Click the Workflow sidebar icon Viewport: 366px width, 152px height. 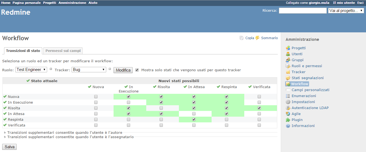288,84
